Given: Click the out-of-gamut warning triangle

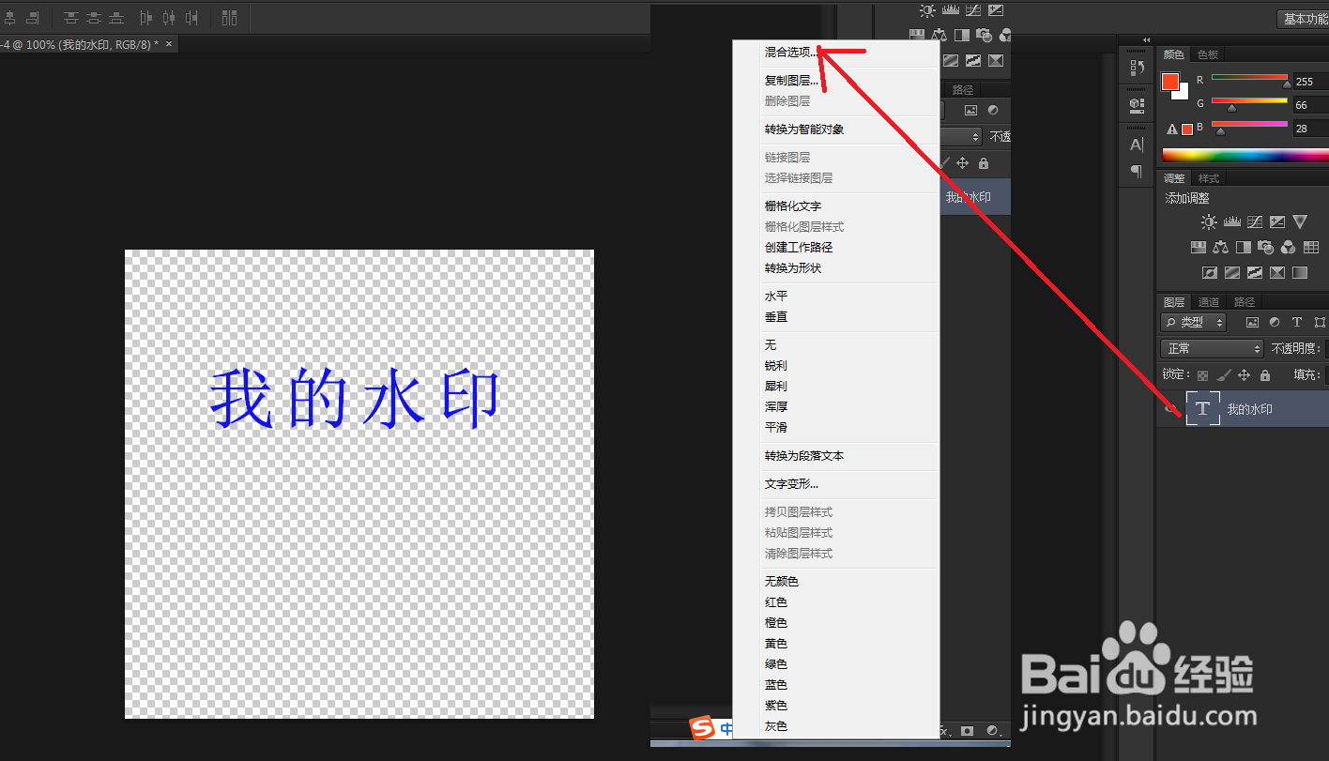Looking at the screenshot, I should tap(1172, 129).
